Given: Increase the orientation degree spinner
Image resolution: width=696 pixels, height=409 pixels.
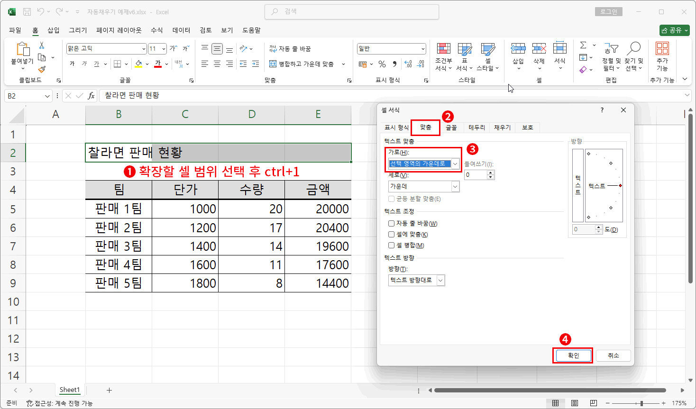Looking at the screenshot, I should click(x=599, y=227).
